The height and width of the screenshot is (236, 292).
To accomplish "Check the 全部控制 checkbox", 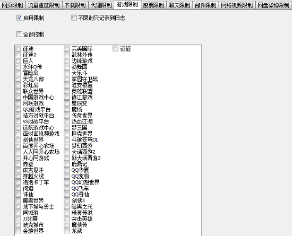I will click(x=19, y=34).
